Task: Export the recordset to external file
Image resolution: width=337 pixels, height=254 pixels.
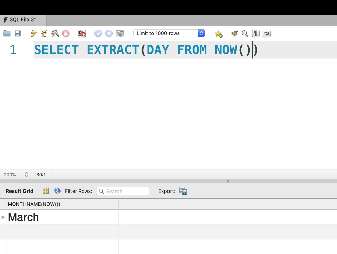Action: pos(183,191)
